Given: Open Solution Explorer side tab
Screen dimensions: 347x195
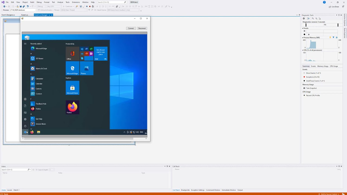Looking at the screenshot, I should [345, 20].
